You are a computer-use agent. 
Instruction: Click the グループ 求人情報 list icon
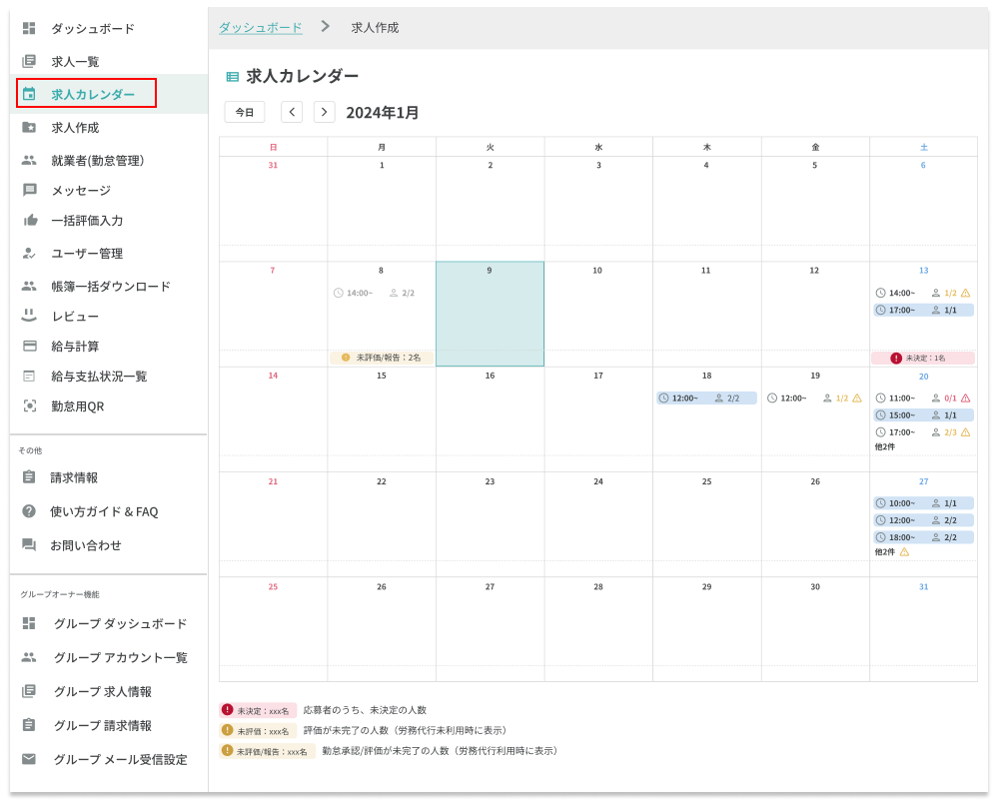tap(29, 691)
